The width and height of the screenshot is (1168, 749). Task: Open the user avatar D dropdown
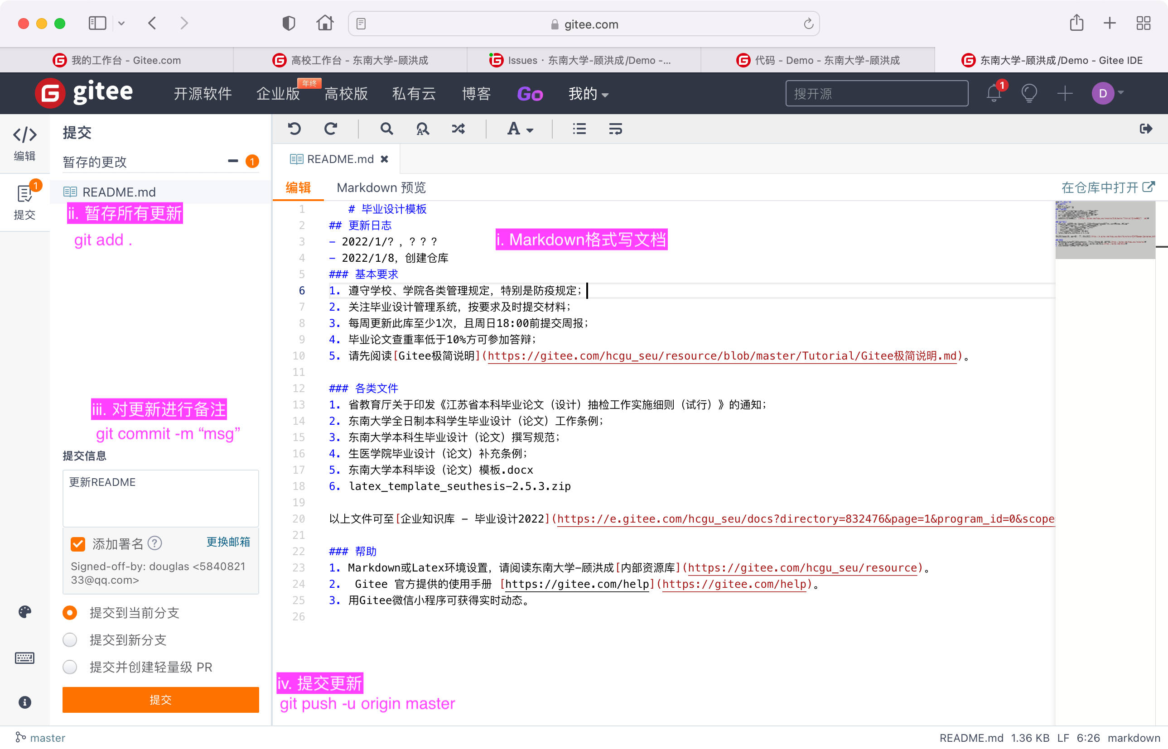point(1108,93)
